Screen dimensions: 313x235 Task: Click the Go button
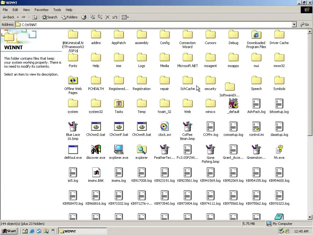[x=305, y=24]
